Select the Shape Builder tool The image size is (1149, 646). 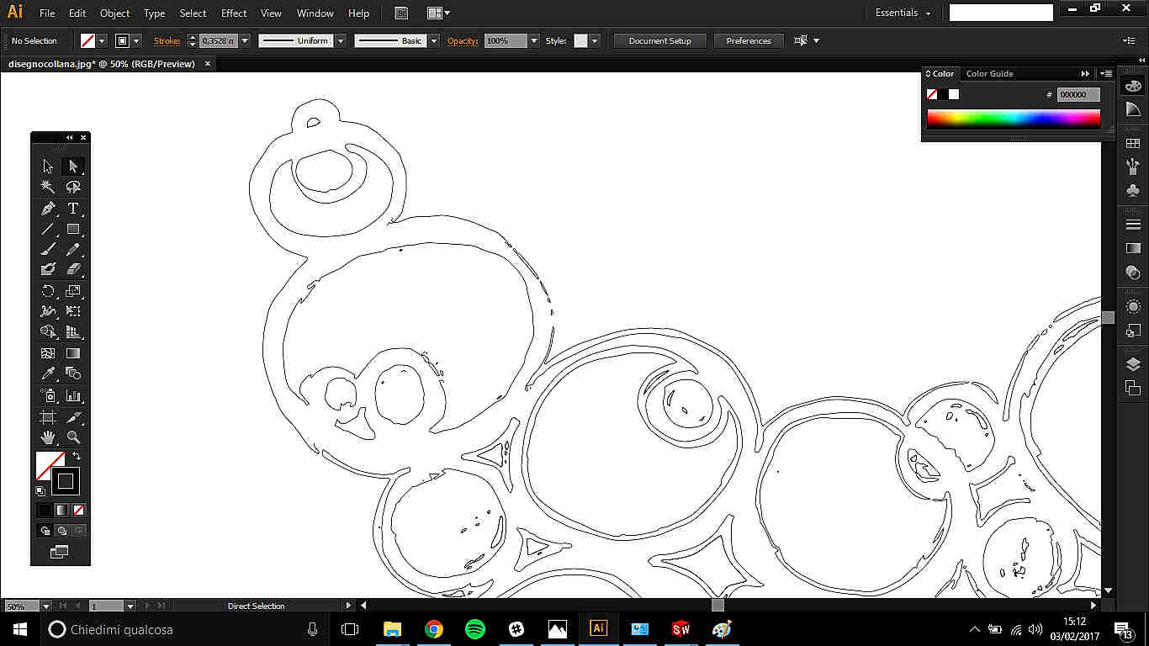pos(48,332)
